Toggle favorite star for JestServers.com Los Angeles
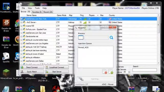164x92 pixels. coord(22,43)
